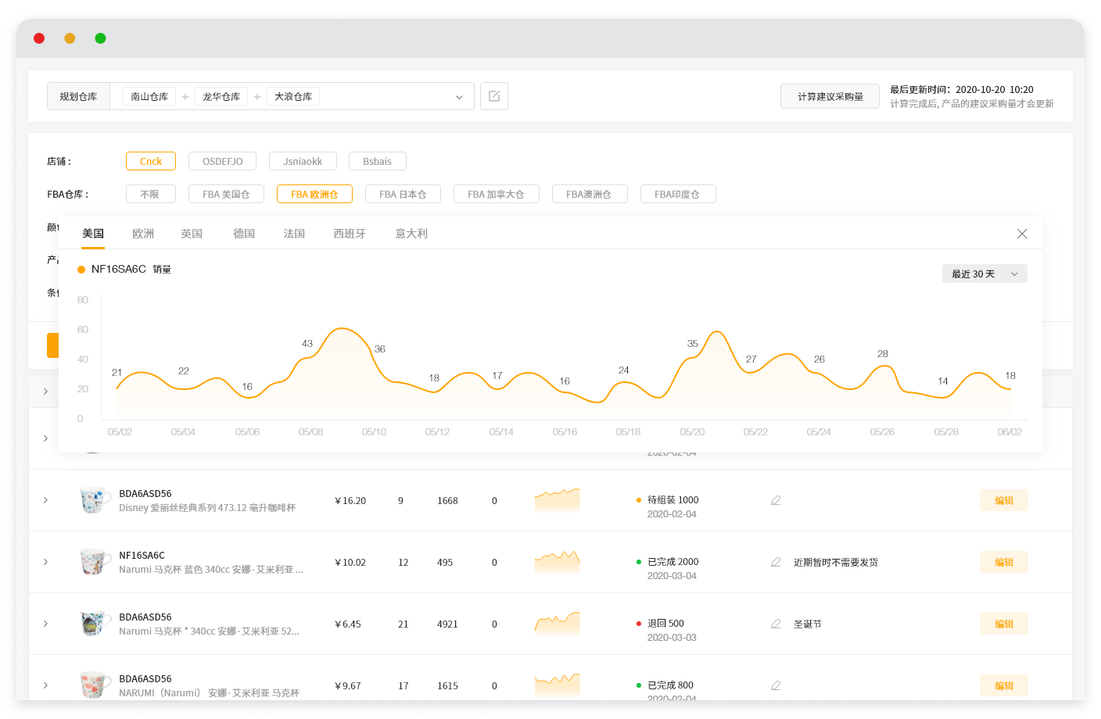Viewport: 1101px width, 719px height.
Task: Expand the NF16SA6C product row
Action: pyautogui.click(x=45, y=562)
